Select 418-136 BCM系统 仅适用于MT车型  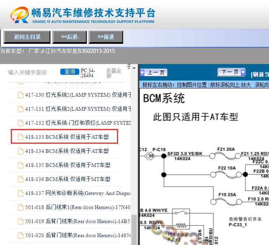coord(68,179)
